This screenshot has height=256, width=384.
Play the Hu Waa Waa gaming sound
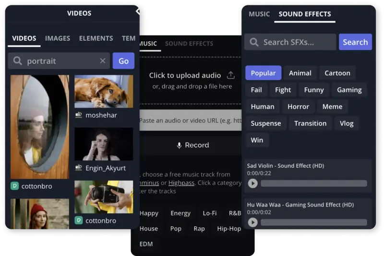(252, 222)
